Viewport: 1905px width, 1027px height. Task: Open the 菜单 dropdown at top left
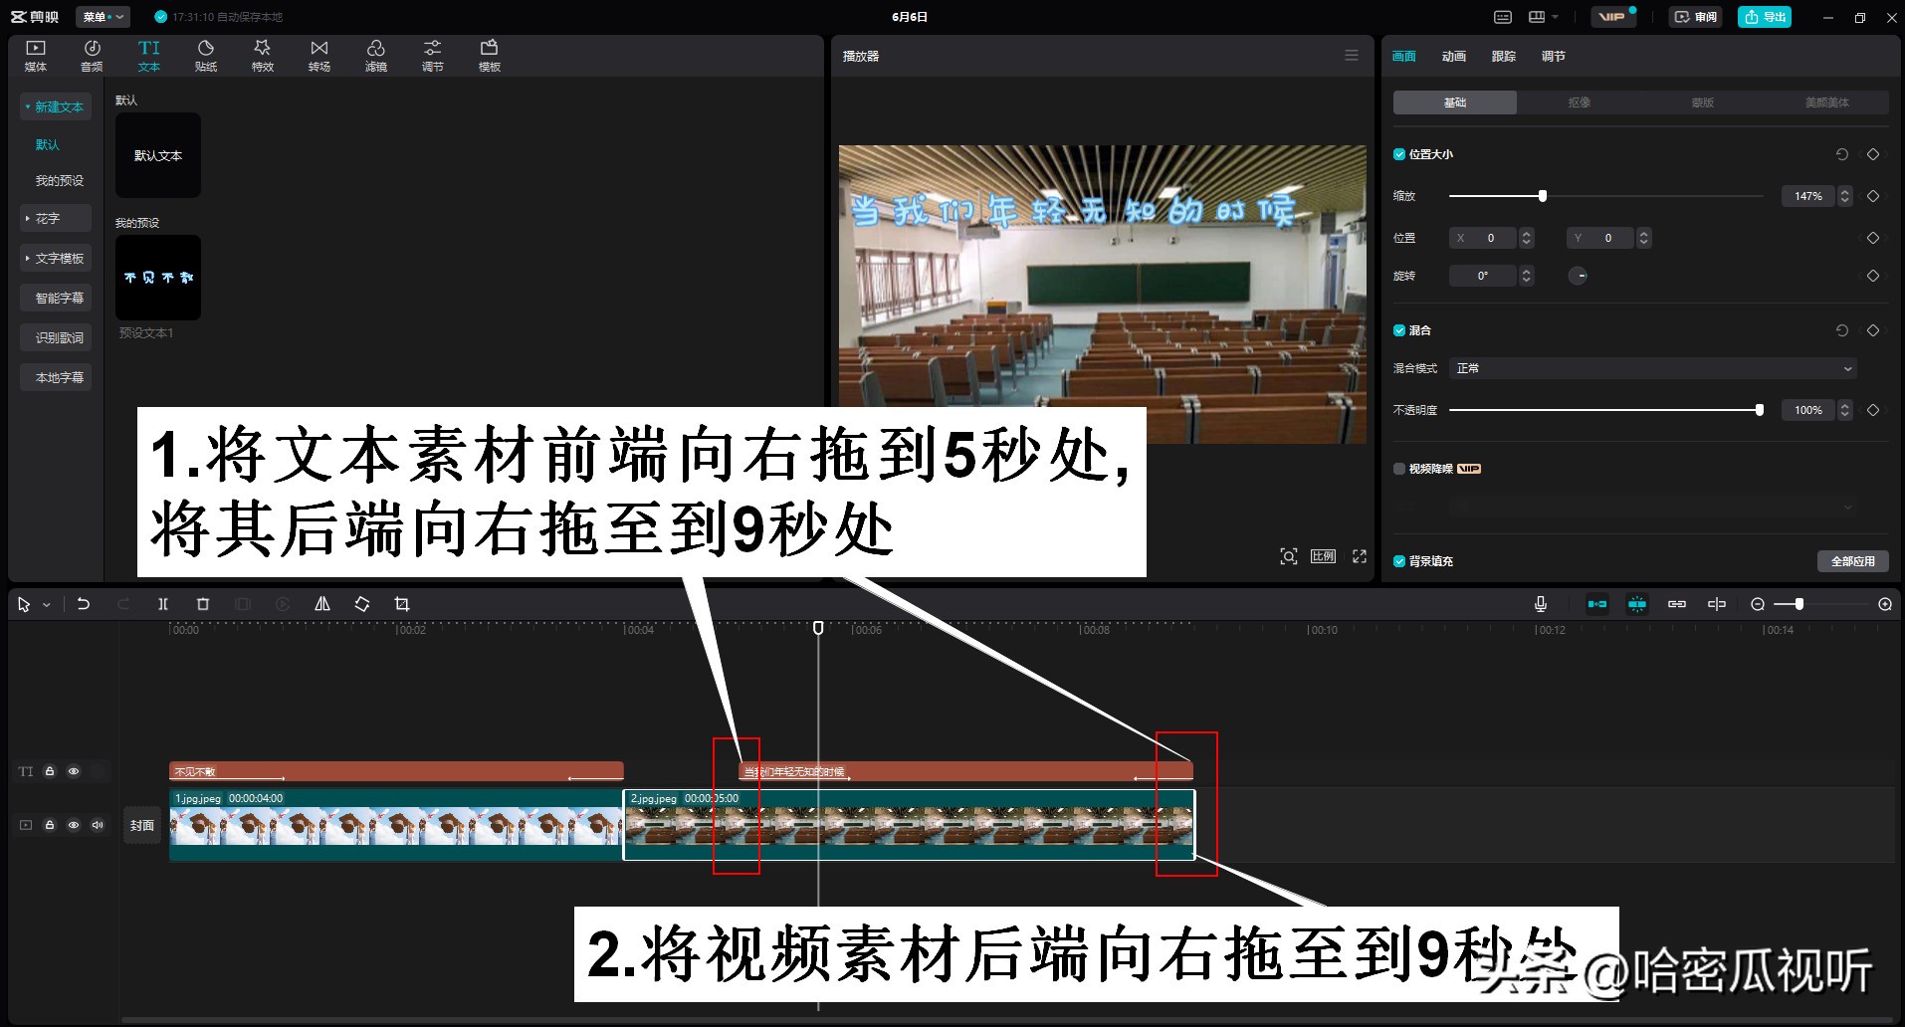pyautogui.click(x=103, y=16)
